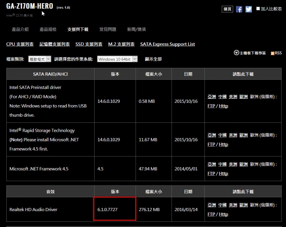
Task: Tick the 加入比較表 compare checkbox
Action: click(258, 9)
